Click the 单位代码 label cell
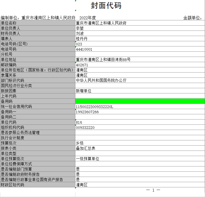 38,122
